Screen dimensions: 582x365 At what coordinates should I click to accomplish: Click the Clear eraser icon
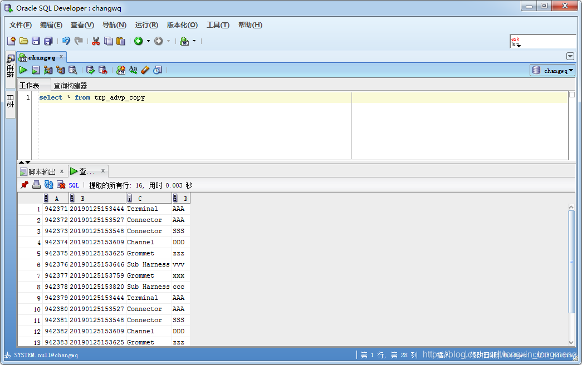145,70
